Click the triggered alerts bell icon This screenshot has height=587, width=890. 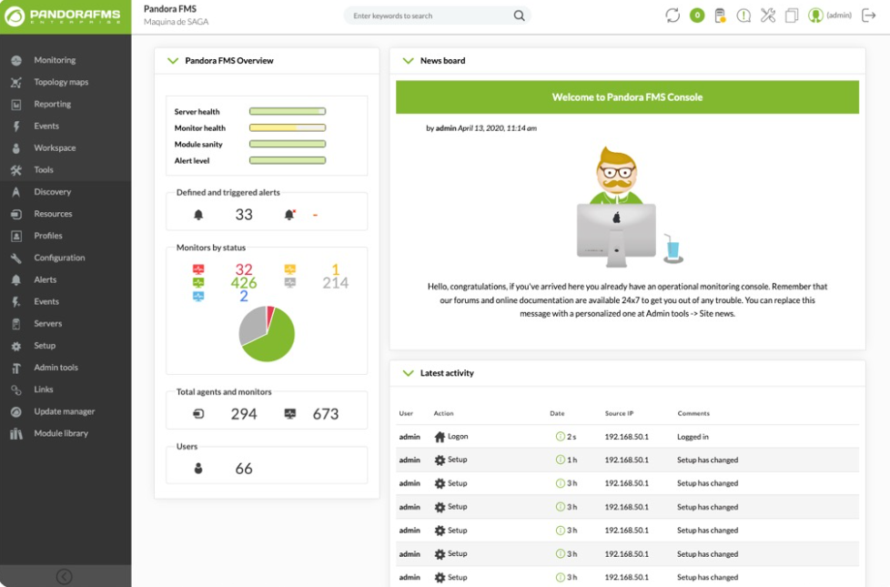pyautogui.click(x=289, y=215)
